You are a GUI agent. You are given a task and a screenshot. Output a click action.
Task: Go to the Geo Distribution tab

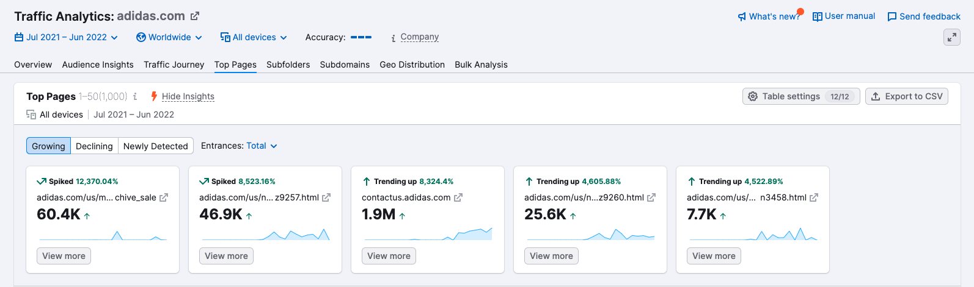point(412,65)
